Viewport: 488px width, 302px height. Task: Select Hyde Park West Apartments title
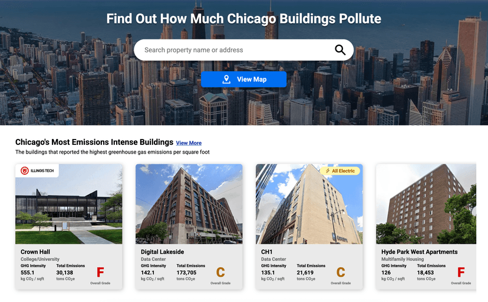[x=419, y=251]
